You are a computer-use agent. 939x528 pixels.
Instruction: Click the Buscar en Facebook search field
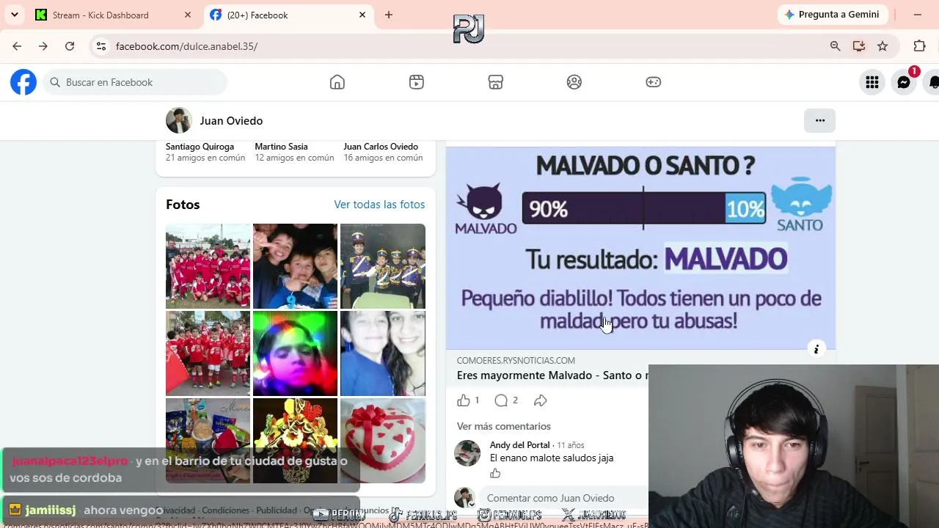point(135,82)
